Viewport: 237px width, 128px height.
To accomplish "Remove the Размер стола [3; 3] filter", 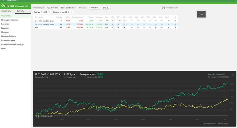I will pyautogui.click(x=71, y=12).
